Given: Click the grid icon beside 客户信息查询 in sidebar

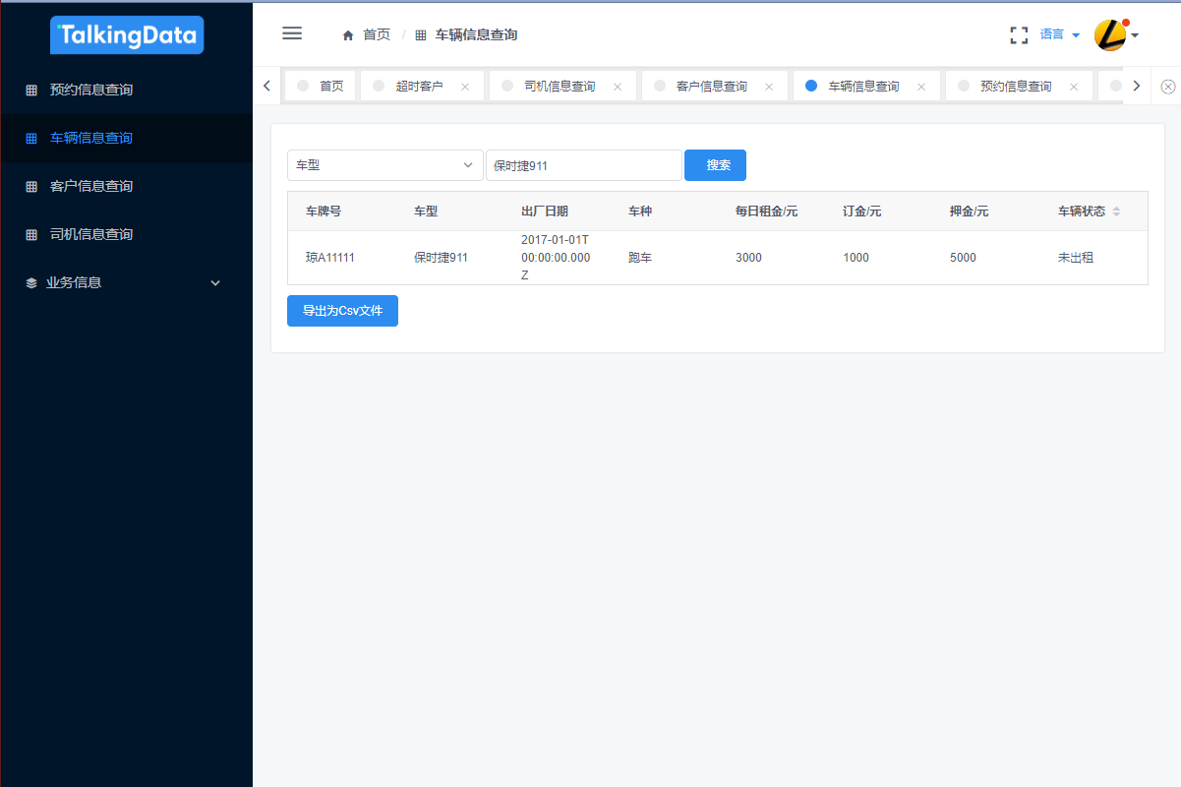Looking at the screenshot, I should (x=31, y=187).
